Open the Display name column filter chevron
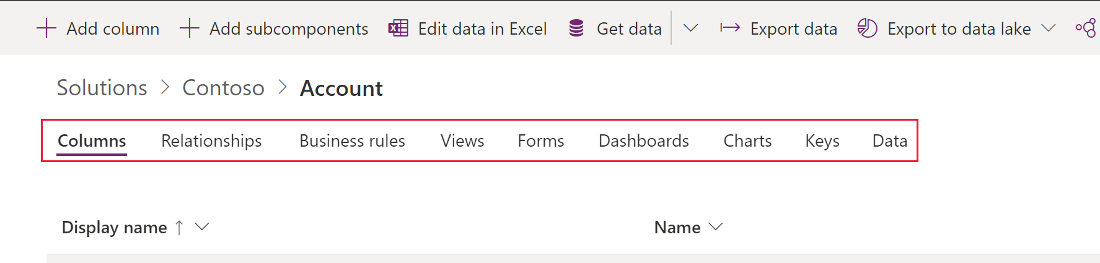The width and height of the screenshot is (1100, 263). pyautogui.click(x=202, y=227)
